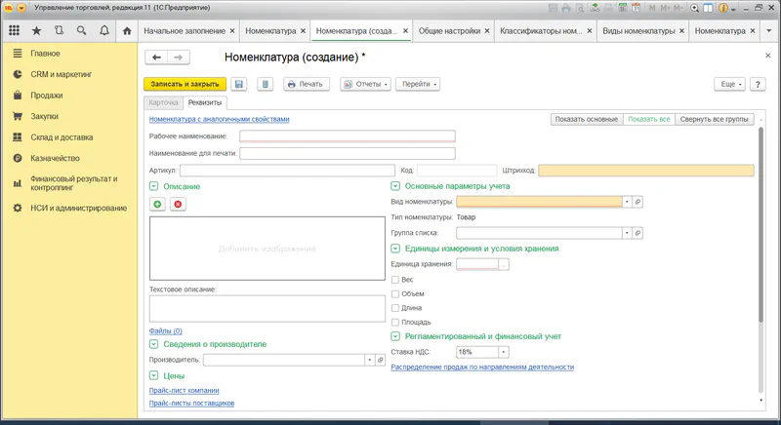Check the Площадь checkbox
Screen dimensions: 781x425
[x=394, y=322]
